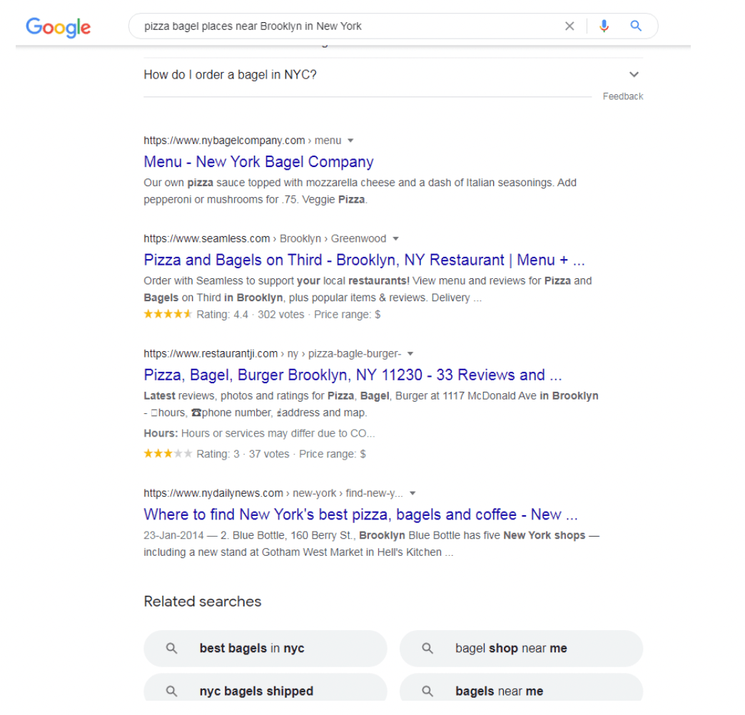745x715 pixels.
Task: Open dropdown arrow next to restaurantji.com URL
Action: pos(410,353)
